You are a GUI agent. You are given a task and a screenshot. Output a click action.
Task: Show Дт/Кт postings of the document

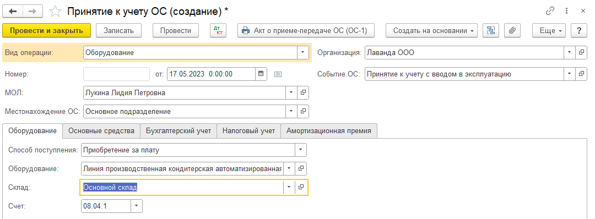tap(218, 31)
